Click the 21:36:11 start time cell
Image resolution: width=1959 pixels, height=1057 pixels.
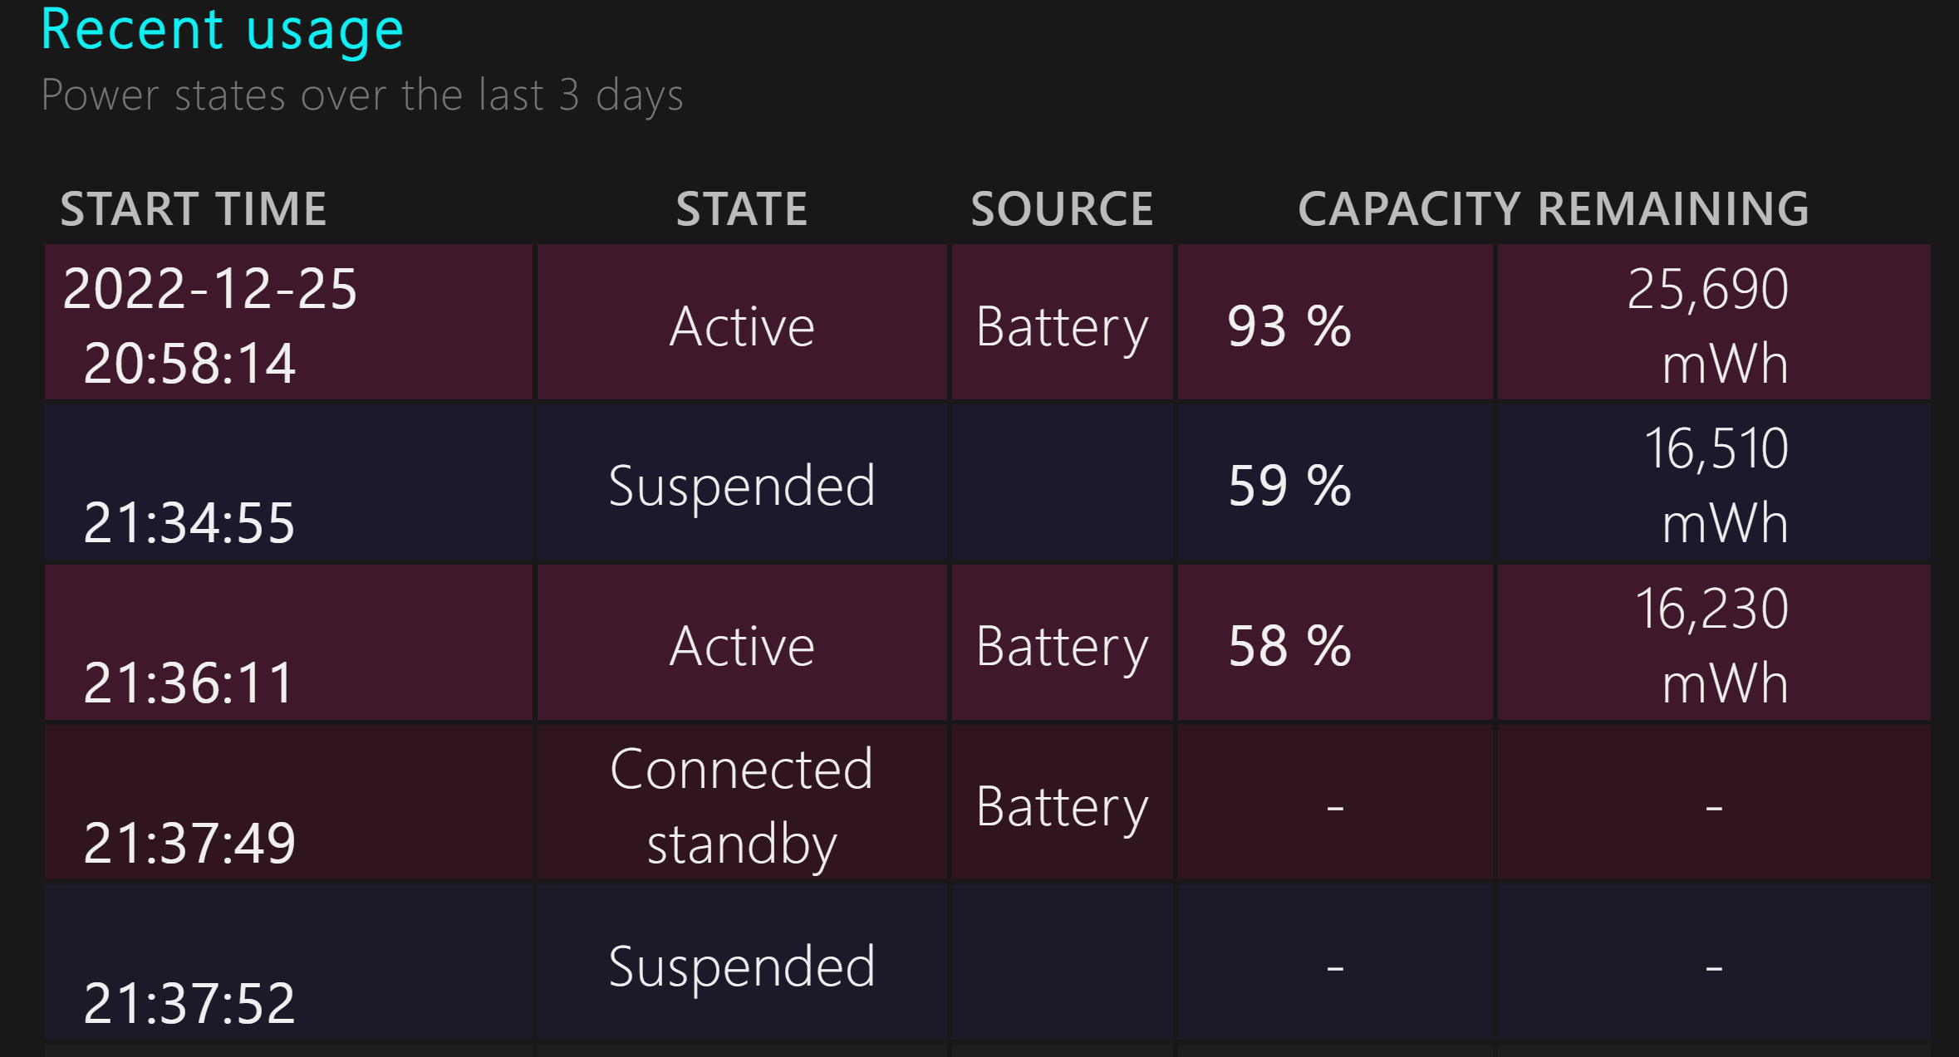point(288,643)
